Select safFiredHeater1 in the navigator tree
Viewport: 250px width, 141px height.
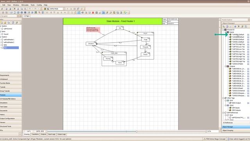(9, 40)
